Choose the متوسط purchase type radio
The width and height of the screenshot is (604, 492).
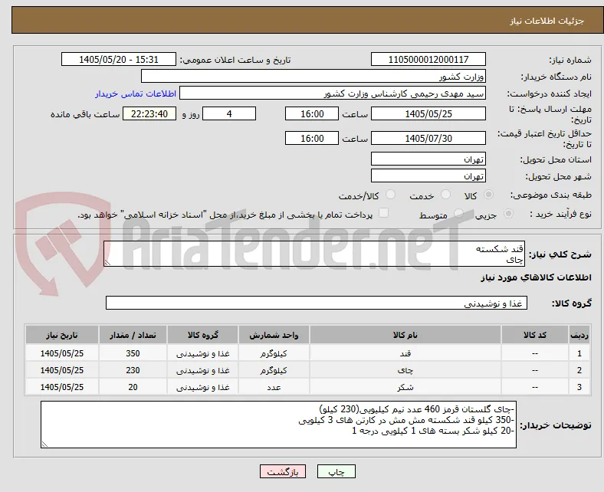(x=458, y=214)
